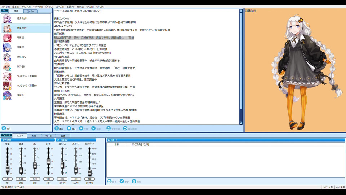Click the 高さ (pitch) slider handle
Image resolution: width=346 pixels, height=195 pixels.
35,165
